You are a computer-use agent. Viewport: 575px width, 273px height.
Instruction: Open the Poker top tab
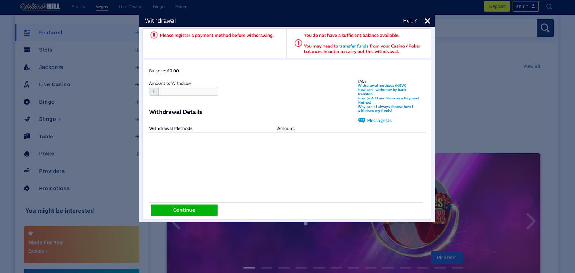(x=181, y=6)
